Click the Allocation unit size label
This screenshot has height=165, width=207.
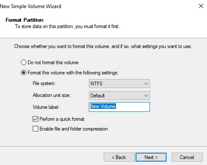tap(52, 95)
